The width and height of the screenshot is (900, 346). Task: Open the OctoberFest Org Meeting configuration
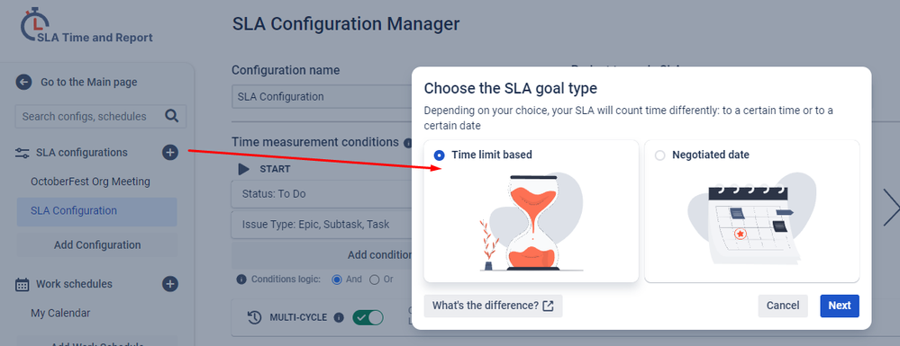pos(90,182)
